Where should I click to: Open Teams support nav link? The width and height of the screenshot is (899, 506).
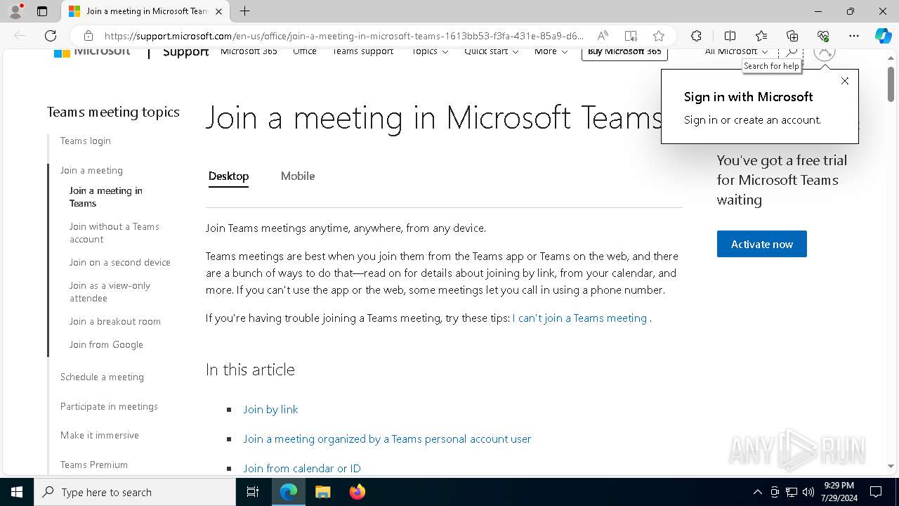click(363, 52)
